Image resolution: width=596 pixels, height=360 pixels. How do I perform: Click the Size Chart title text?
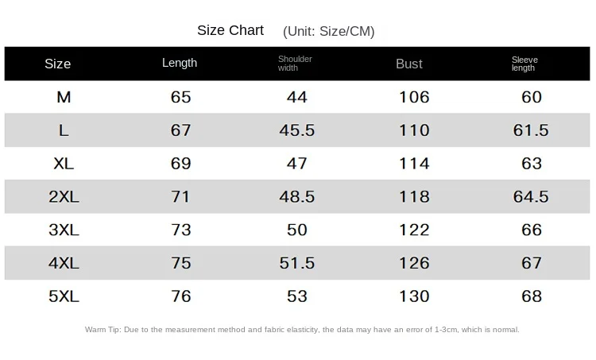[230, 30]
